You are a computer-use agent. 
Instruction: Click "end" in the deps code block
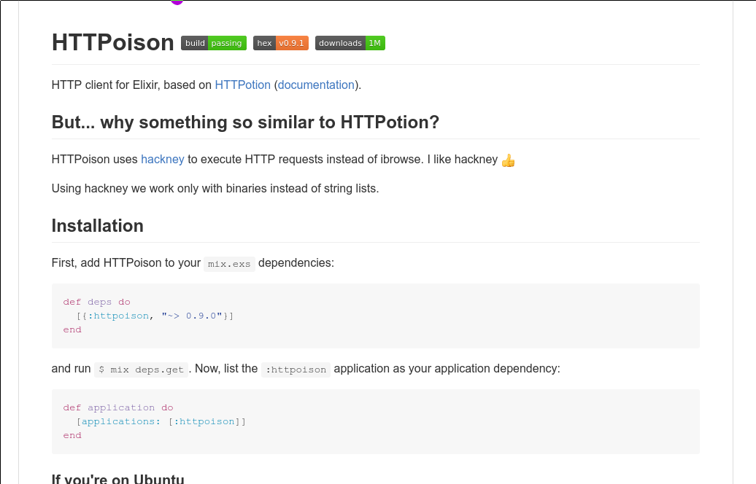coord(72,330)
